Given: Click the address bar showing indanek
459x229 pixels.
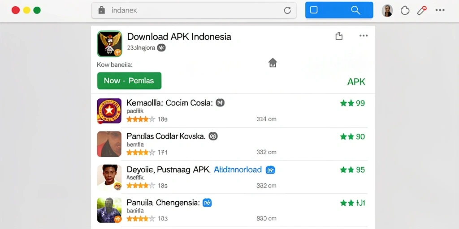Looking at the screenshot, I should click(194, 11).
